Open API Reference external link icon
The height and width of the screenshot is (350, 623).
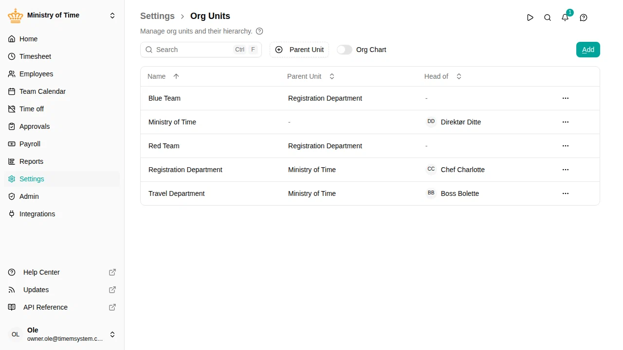[x=112, y=307]
